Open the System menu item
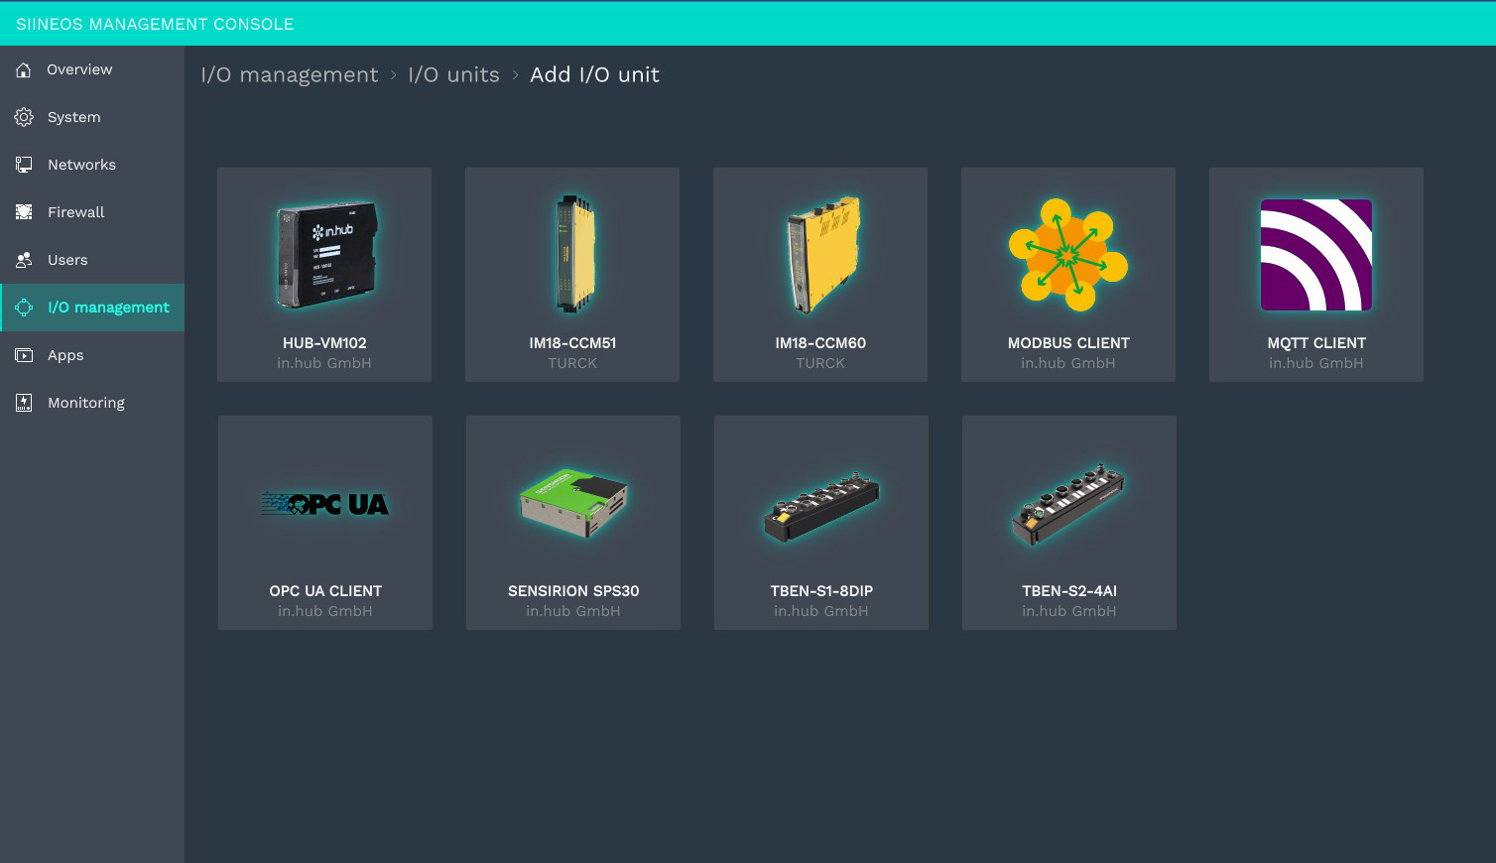 pos(92,117)
